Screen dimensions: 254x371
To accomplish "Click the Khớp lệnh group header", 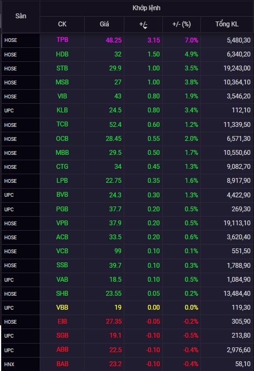I will pos(146,8).
